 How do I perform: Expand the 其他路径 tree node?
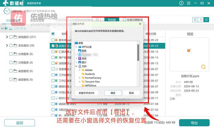point(7,37)
